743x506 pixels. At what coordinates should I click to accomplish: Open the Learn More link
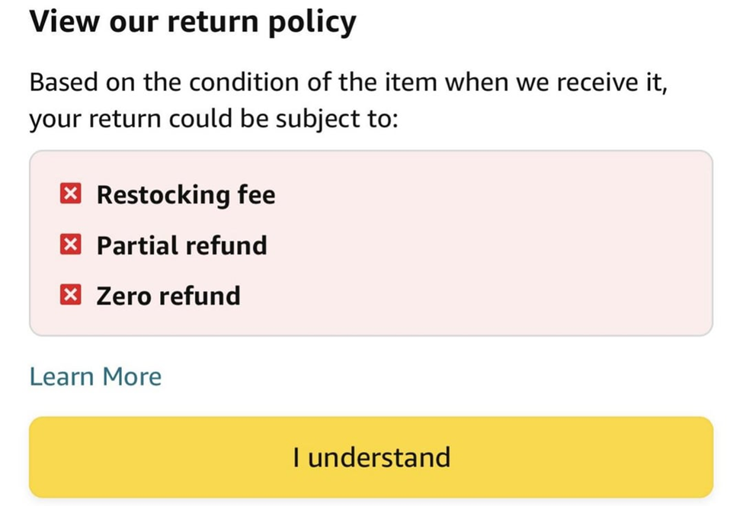click(x=94, y=376)
